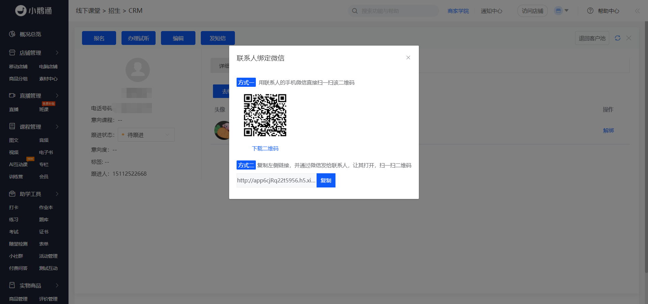Expand the 助学工具 section
The image size is (648, 304).
point(57,194)
